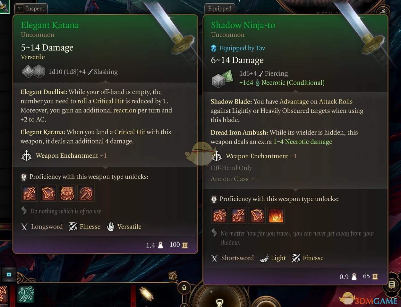401x307 pixels.
Task: Click the Advantage keyword in Shadow Blade
Action: click(x=294, y=102)
